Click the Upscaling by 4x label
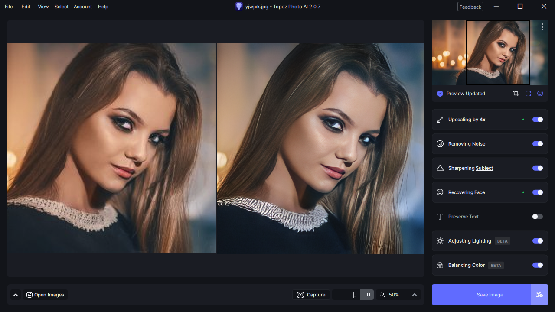This screenshot has height=312, width=555. pyautogui.click(x=467, y=120)
